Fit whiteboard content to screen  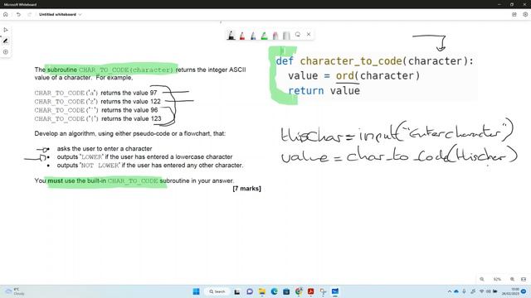tap(524, 279)
